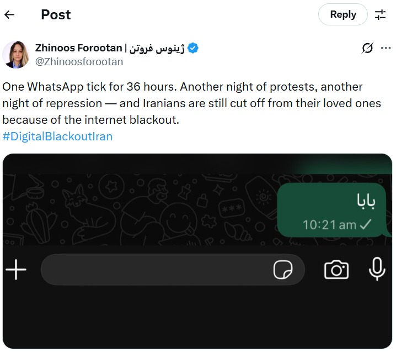
Task: Click the Post page heading
Action: pos(56,15)
